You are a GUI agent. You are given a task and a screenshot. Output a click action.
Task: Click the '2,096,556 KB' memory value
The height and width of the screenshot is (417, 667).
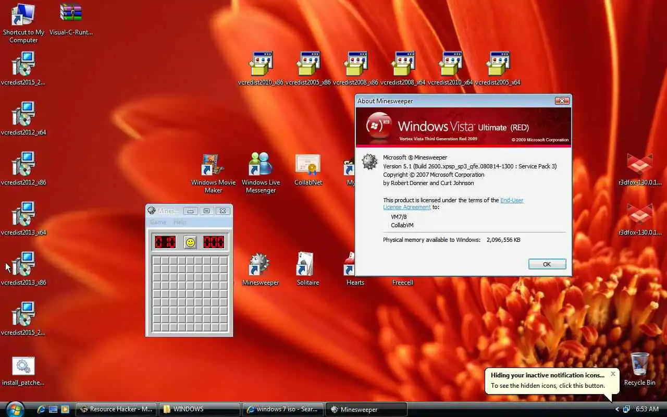click(x=503, y=240)
